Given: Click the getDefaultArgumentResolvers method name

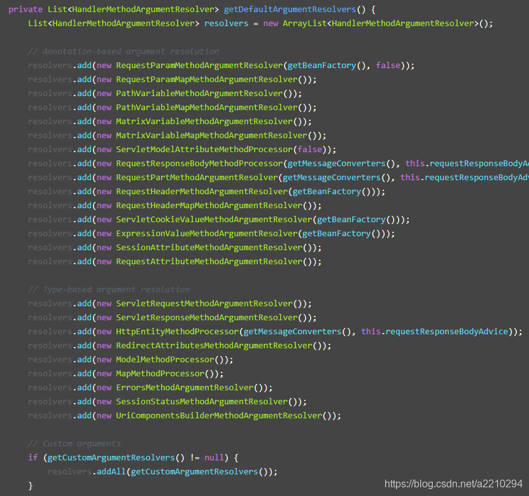Looking at the screenshot, I should pyautogui.click(x=288, y=9).
